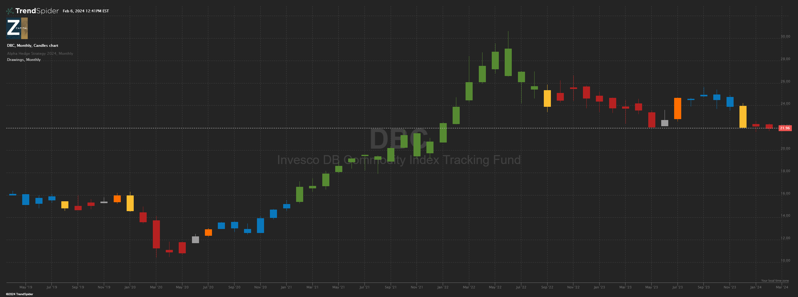Click the May '20 date axis label
This screenshot has width=798, height=297.
[x=182, y=287]
